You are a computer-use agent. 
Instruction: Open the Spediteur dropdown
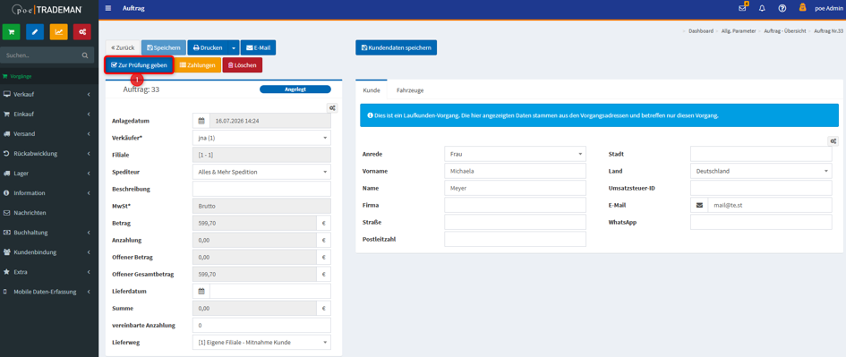[261, 172]
